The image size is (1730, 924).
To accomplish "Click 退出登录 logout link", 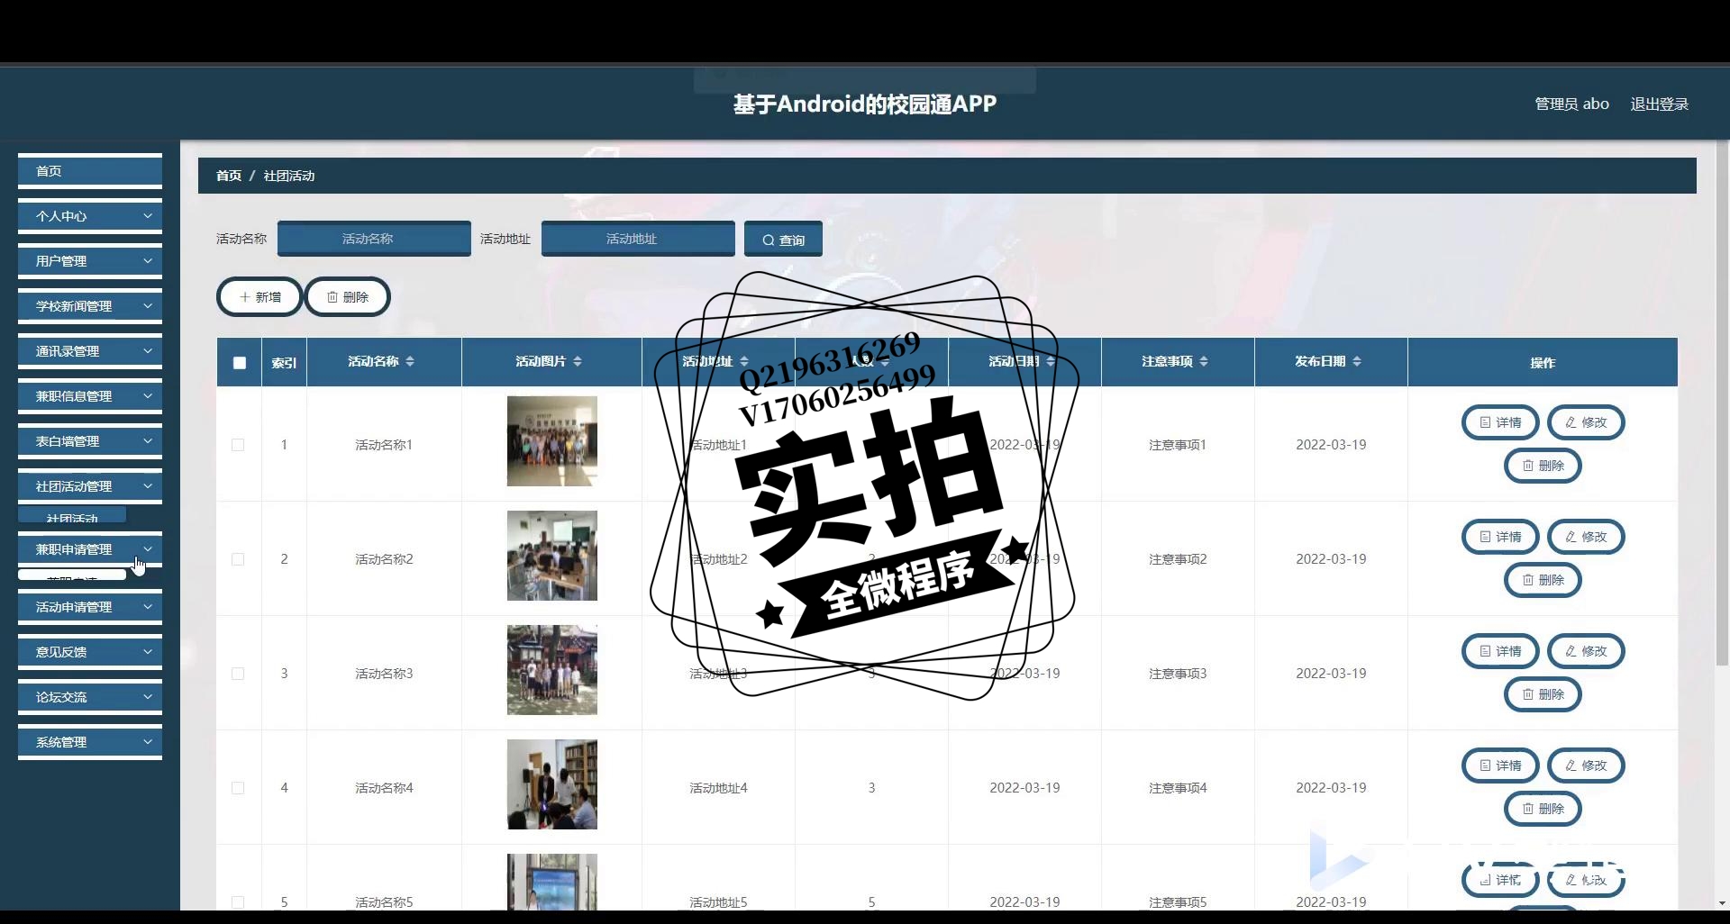I will coord(1659,104).
